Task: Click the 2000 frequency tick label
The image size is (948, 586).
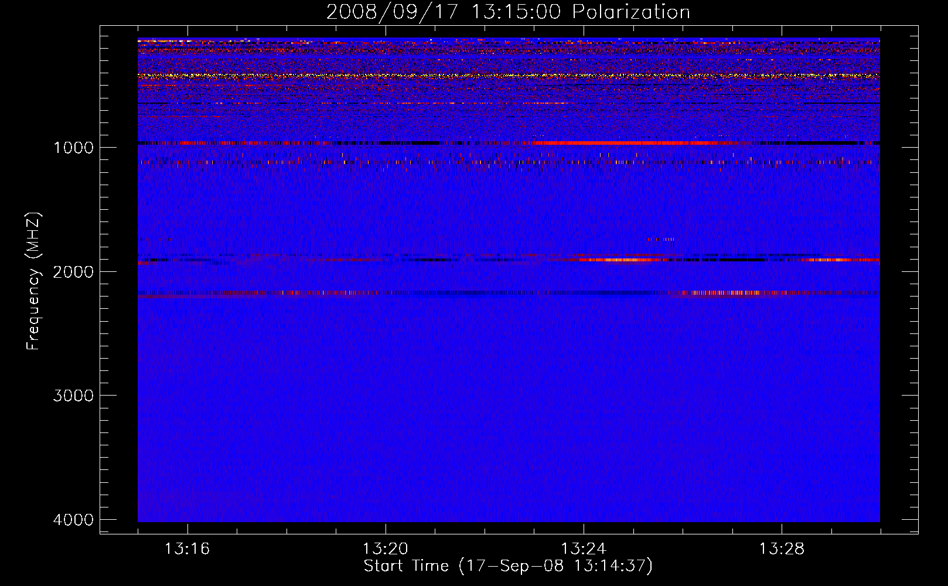Action: point(73,271)
